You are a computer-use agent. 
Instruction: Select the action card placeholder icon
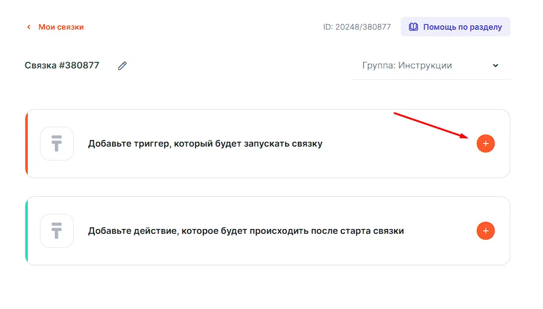click(x=57, y=231)
